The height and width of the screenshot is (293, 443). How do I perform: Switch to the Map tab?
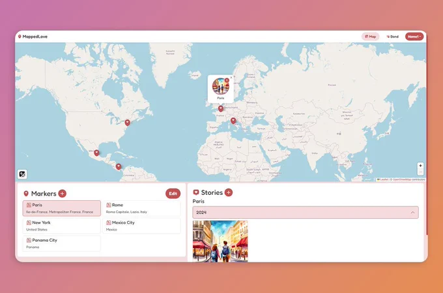point(371,36)
